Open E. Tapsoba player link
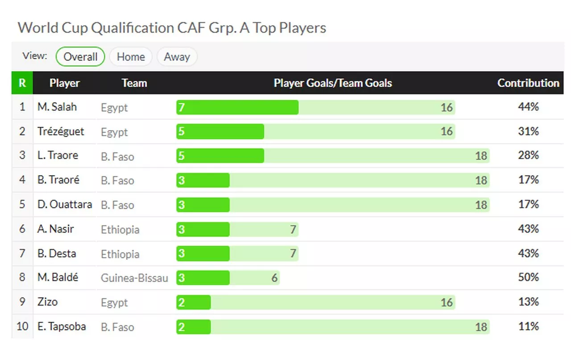Image resolution: width=571 pixels, height=340 pixels. (62, 327)
